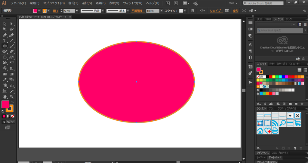This screenshot has height=163, width=308.
Task: Select the Hand tool
Action: [5, 97]
